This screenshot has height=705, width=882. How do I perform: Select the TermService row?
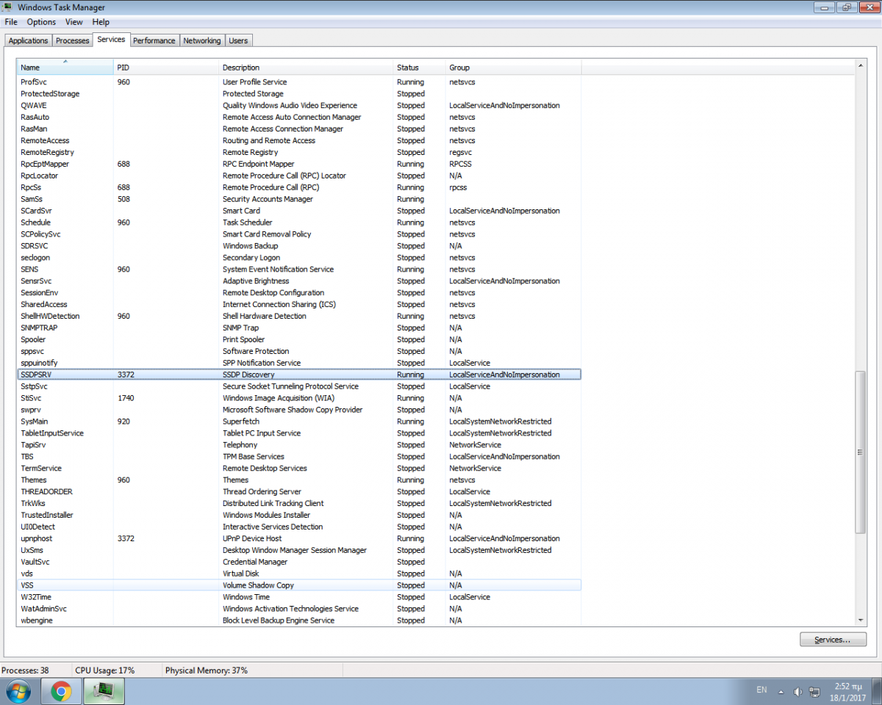[299, 469]
